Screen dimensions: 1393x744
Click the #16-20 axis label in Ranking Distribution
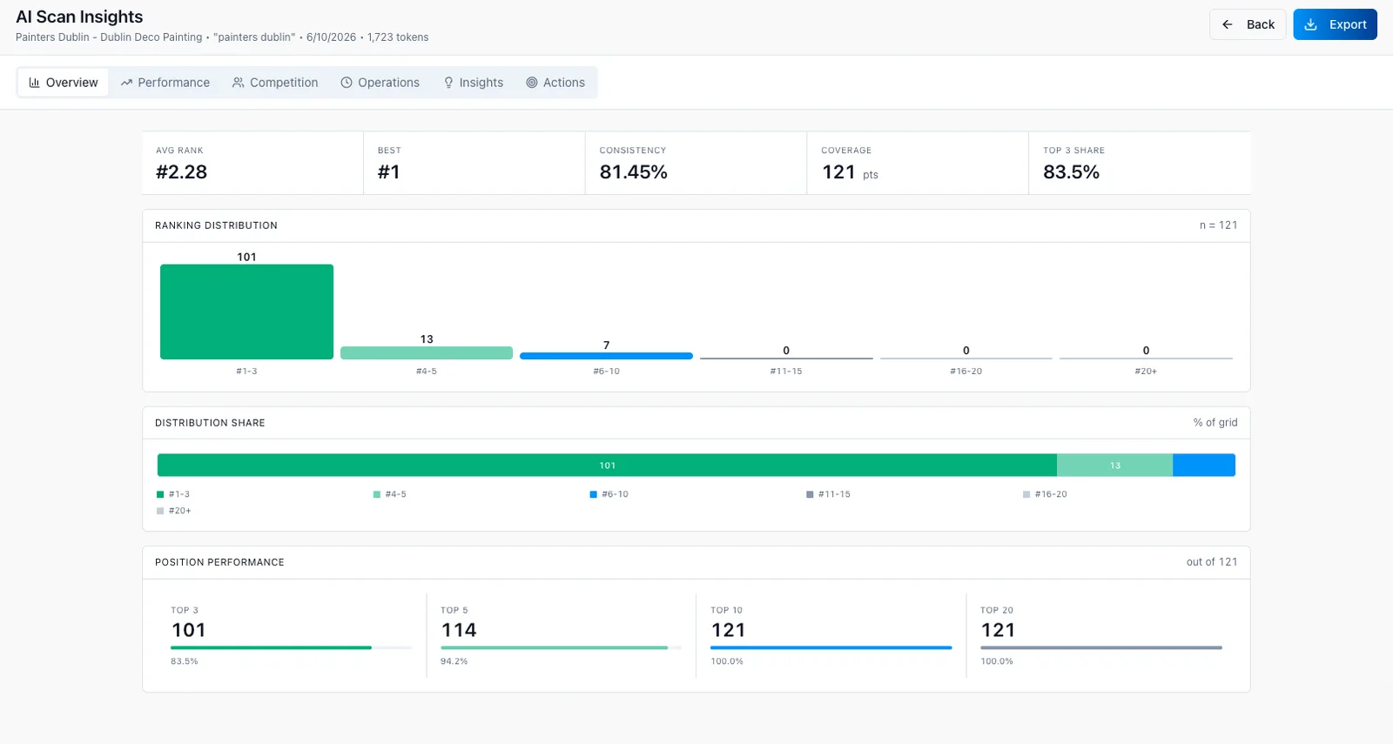coord(966,372)
